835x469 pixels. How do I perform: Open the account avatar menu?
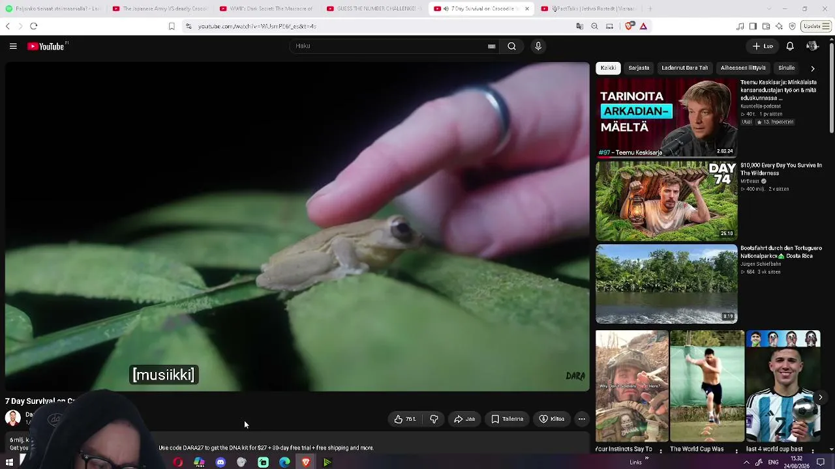point(812,46)
